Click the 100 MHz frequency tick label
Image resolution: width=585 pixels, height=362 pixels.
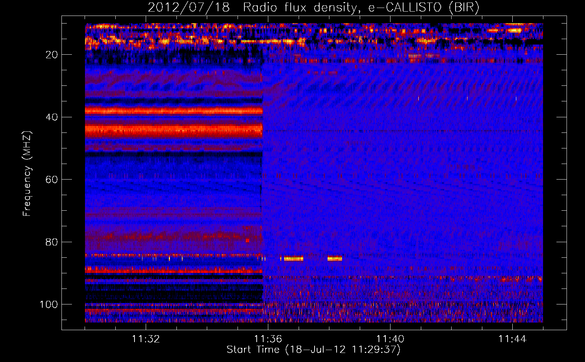[49, 304]
